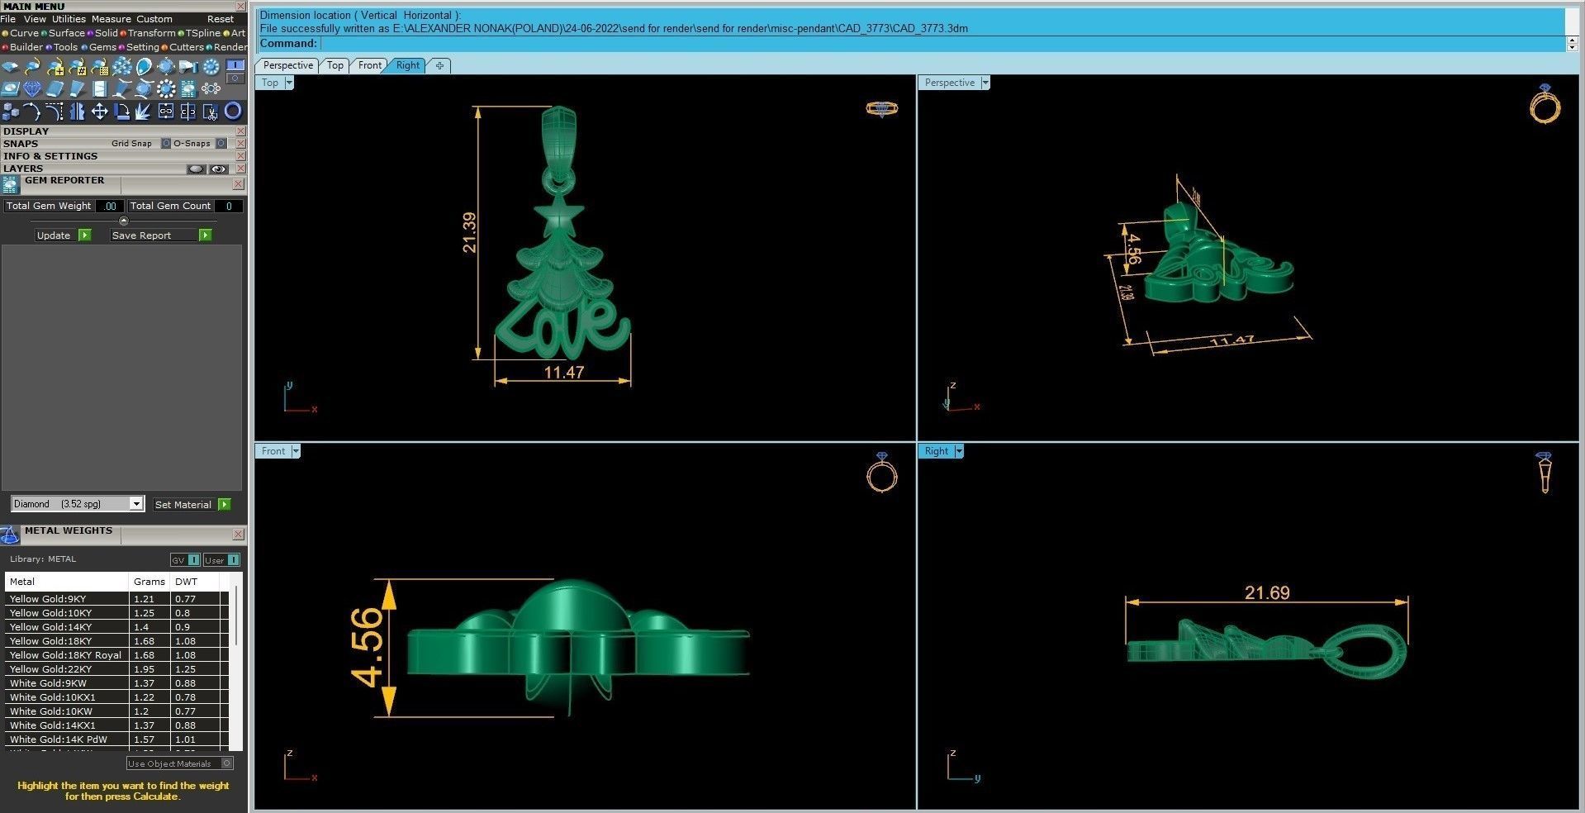Image resolution: width=1585 pixels, height=813 pixels.
Task: Select the blue diamond gem icon
Action: coord(32,89)
